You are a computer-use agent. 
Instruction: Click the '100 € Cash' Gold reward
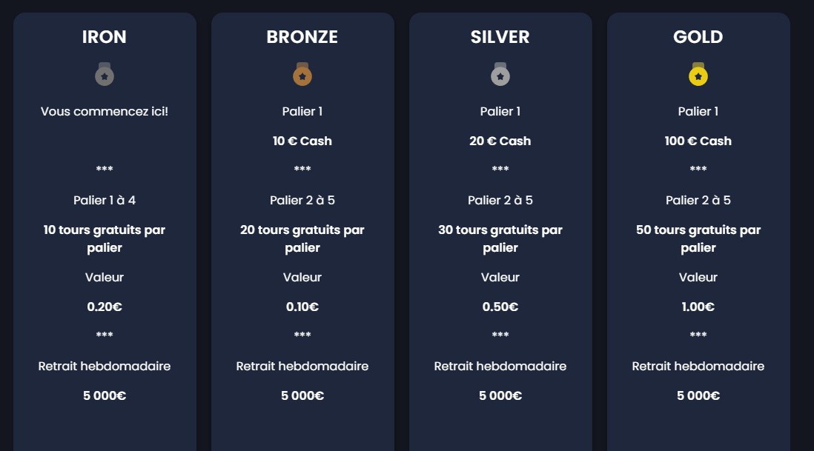[x=698, y=141]
